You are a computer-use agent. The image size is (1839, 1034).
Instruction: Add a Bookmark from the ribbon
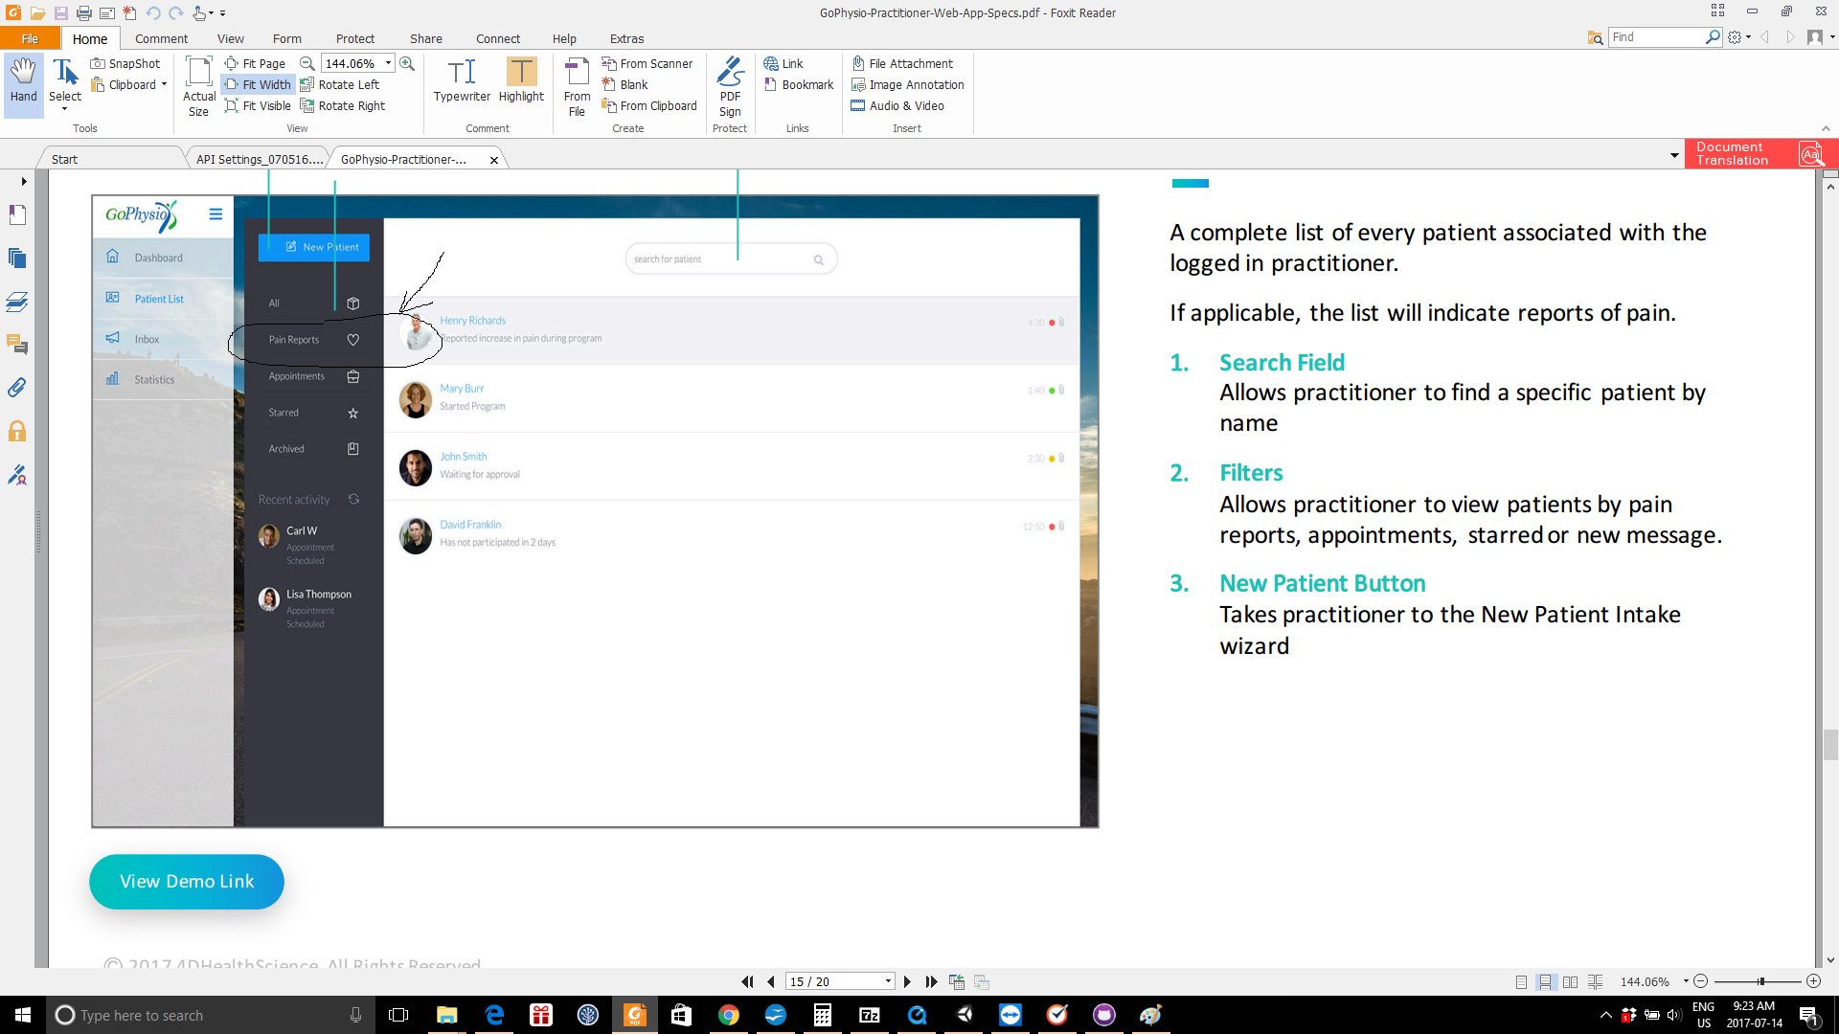[x=799, y=84]
